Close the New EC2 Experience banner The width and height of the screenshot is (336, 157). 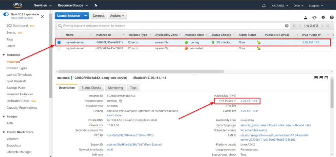pyautogui.click(x=42, y=16)
